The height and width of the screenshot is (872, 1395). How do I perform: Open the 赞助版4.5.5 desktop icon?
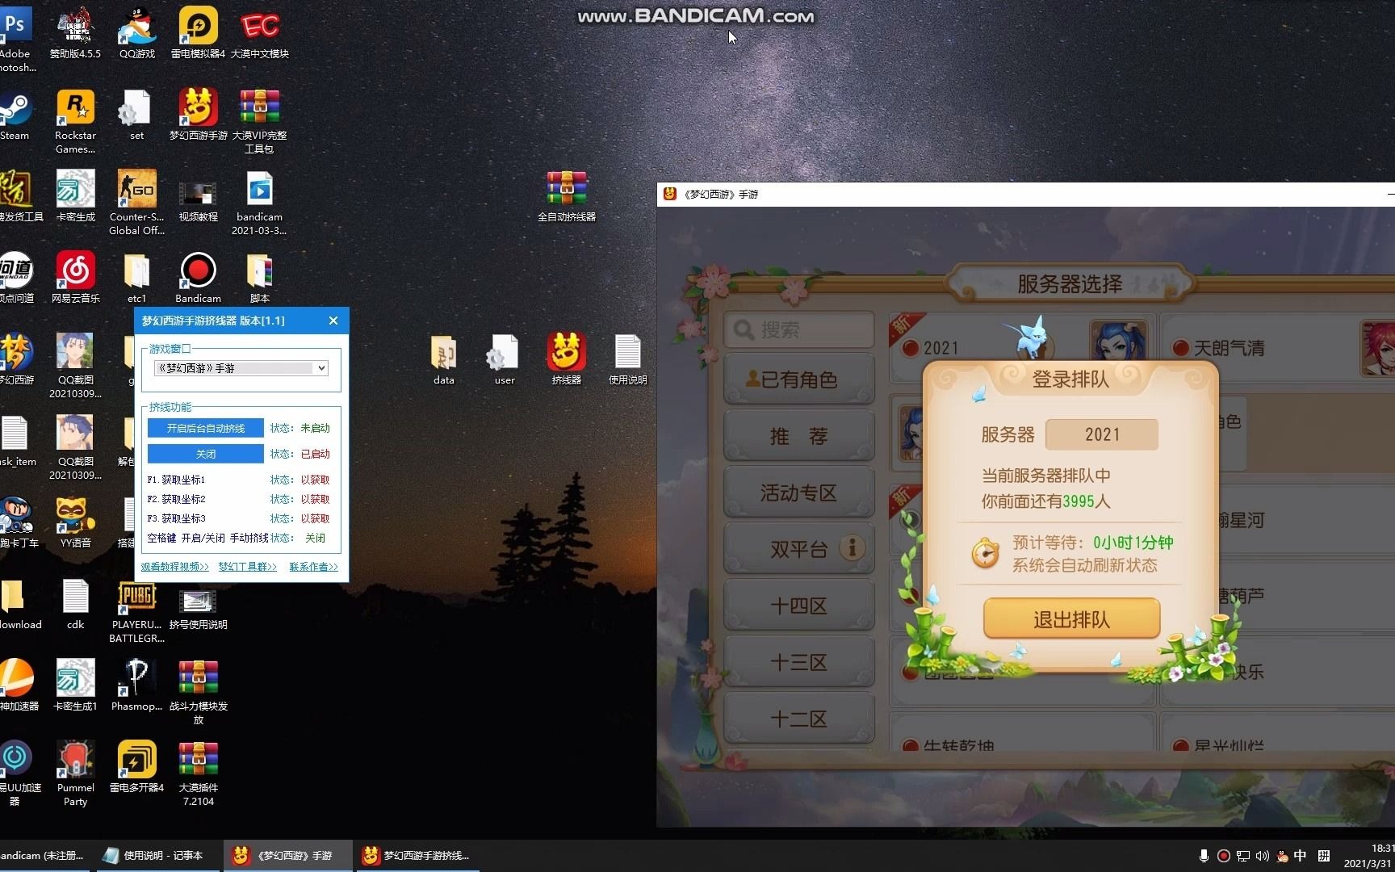(x=75, y=32)
